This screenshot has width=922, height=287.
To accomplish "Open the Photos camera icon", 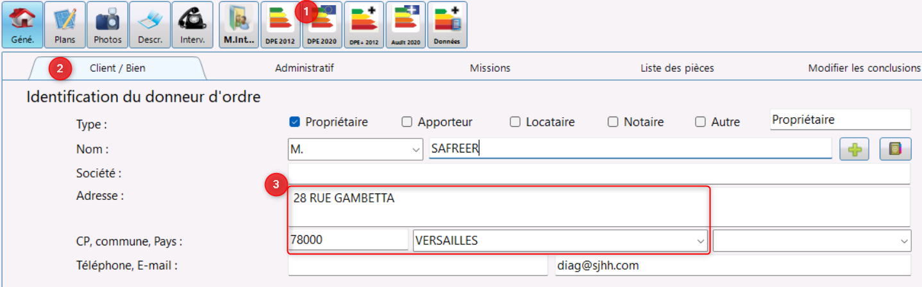I will (107, 25).
